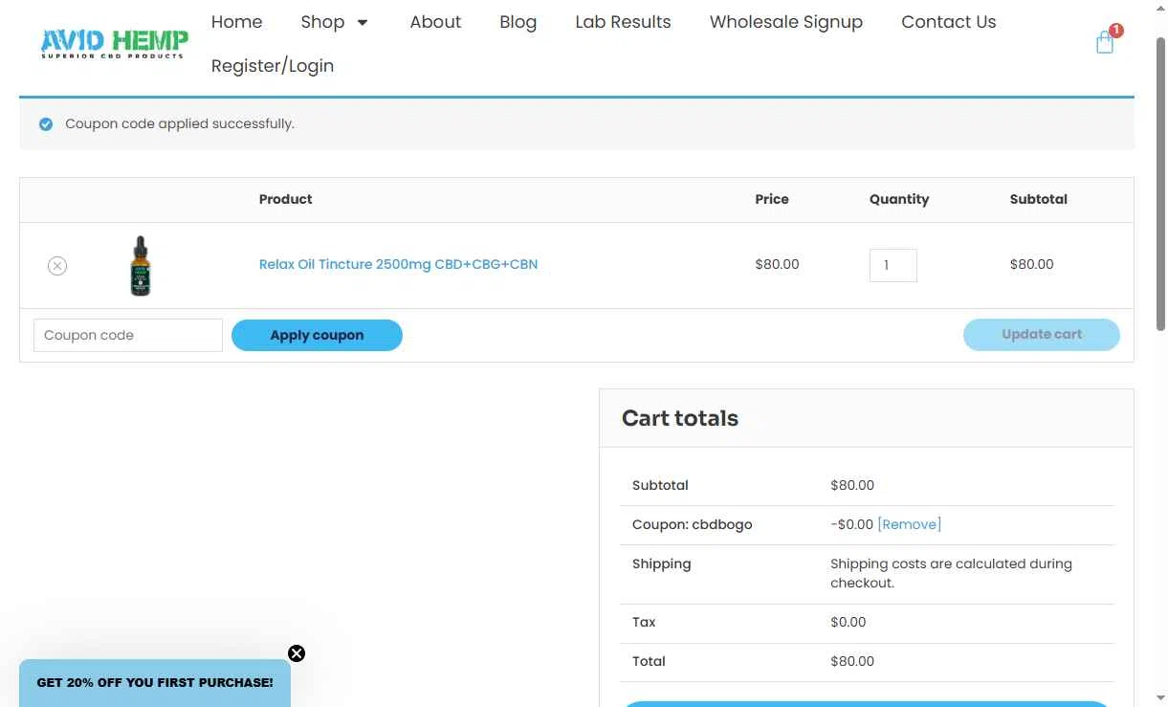The width and height of the screenshot is (1168, 707).
Task: Click the quantity input box
Action: (893, 265)
